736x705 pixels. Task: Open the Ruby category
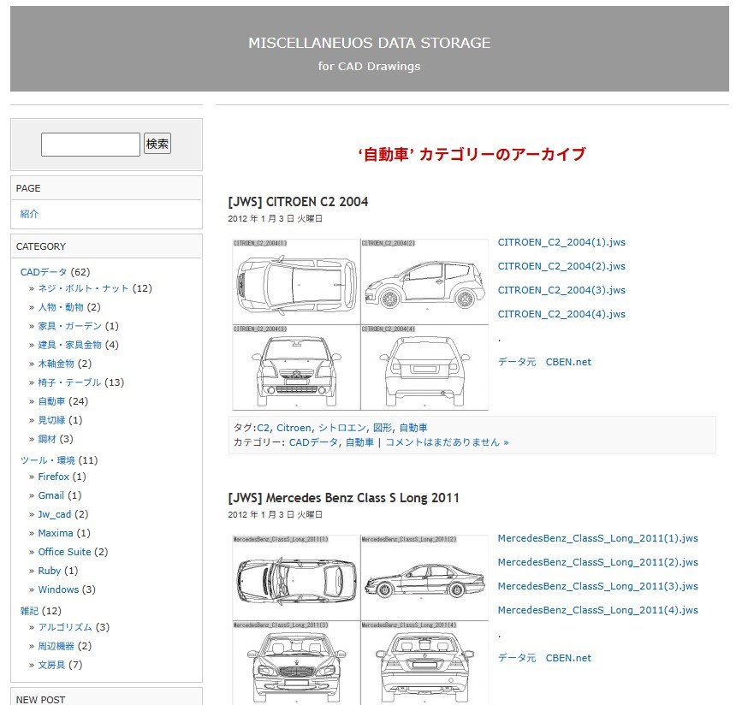pyautogui.click(x=50, y=571)
